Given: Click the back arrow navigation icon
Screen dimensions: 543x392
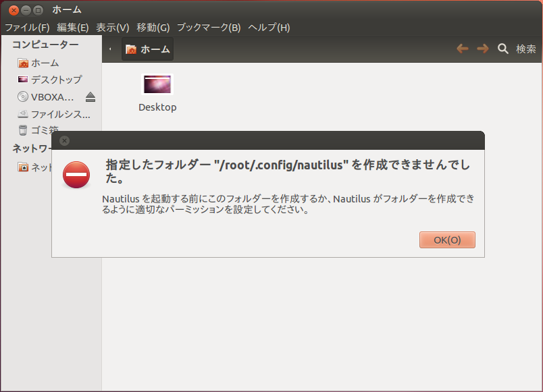Looking at the screenshot, I should (x=463, y=49).
